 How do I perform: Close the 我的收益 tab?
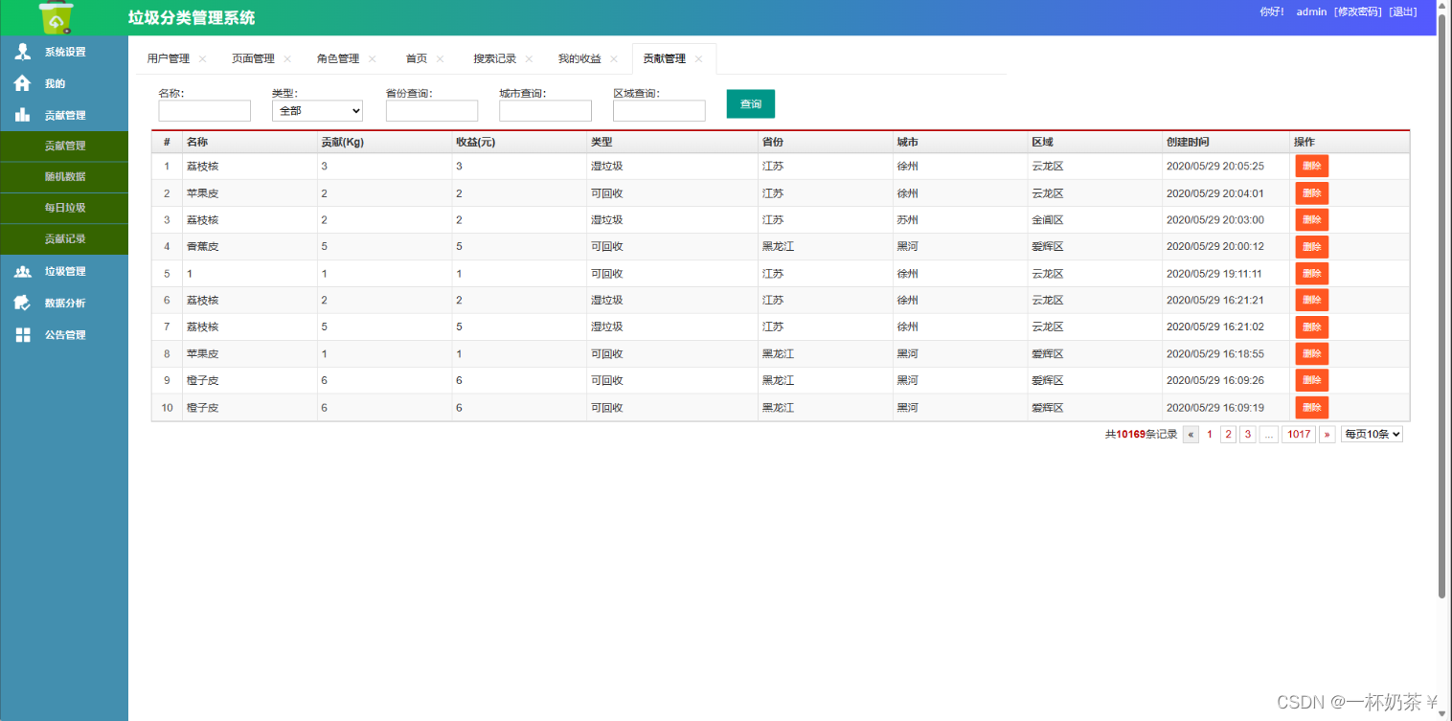point(614,59)
